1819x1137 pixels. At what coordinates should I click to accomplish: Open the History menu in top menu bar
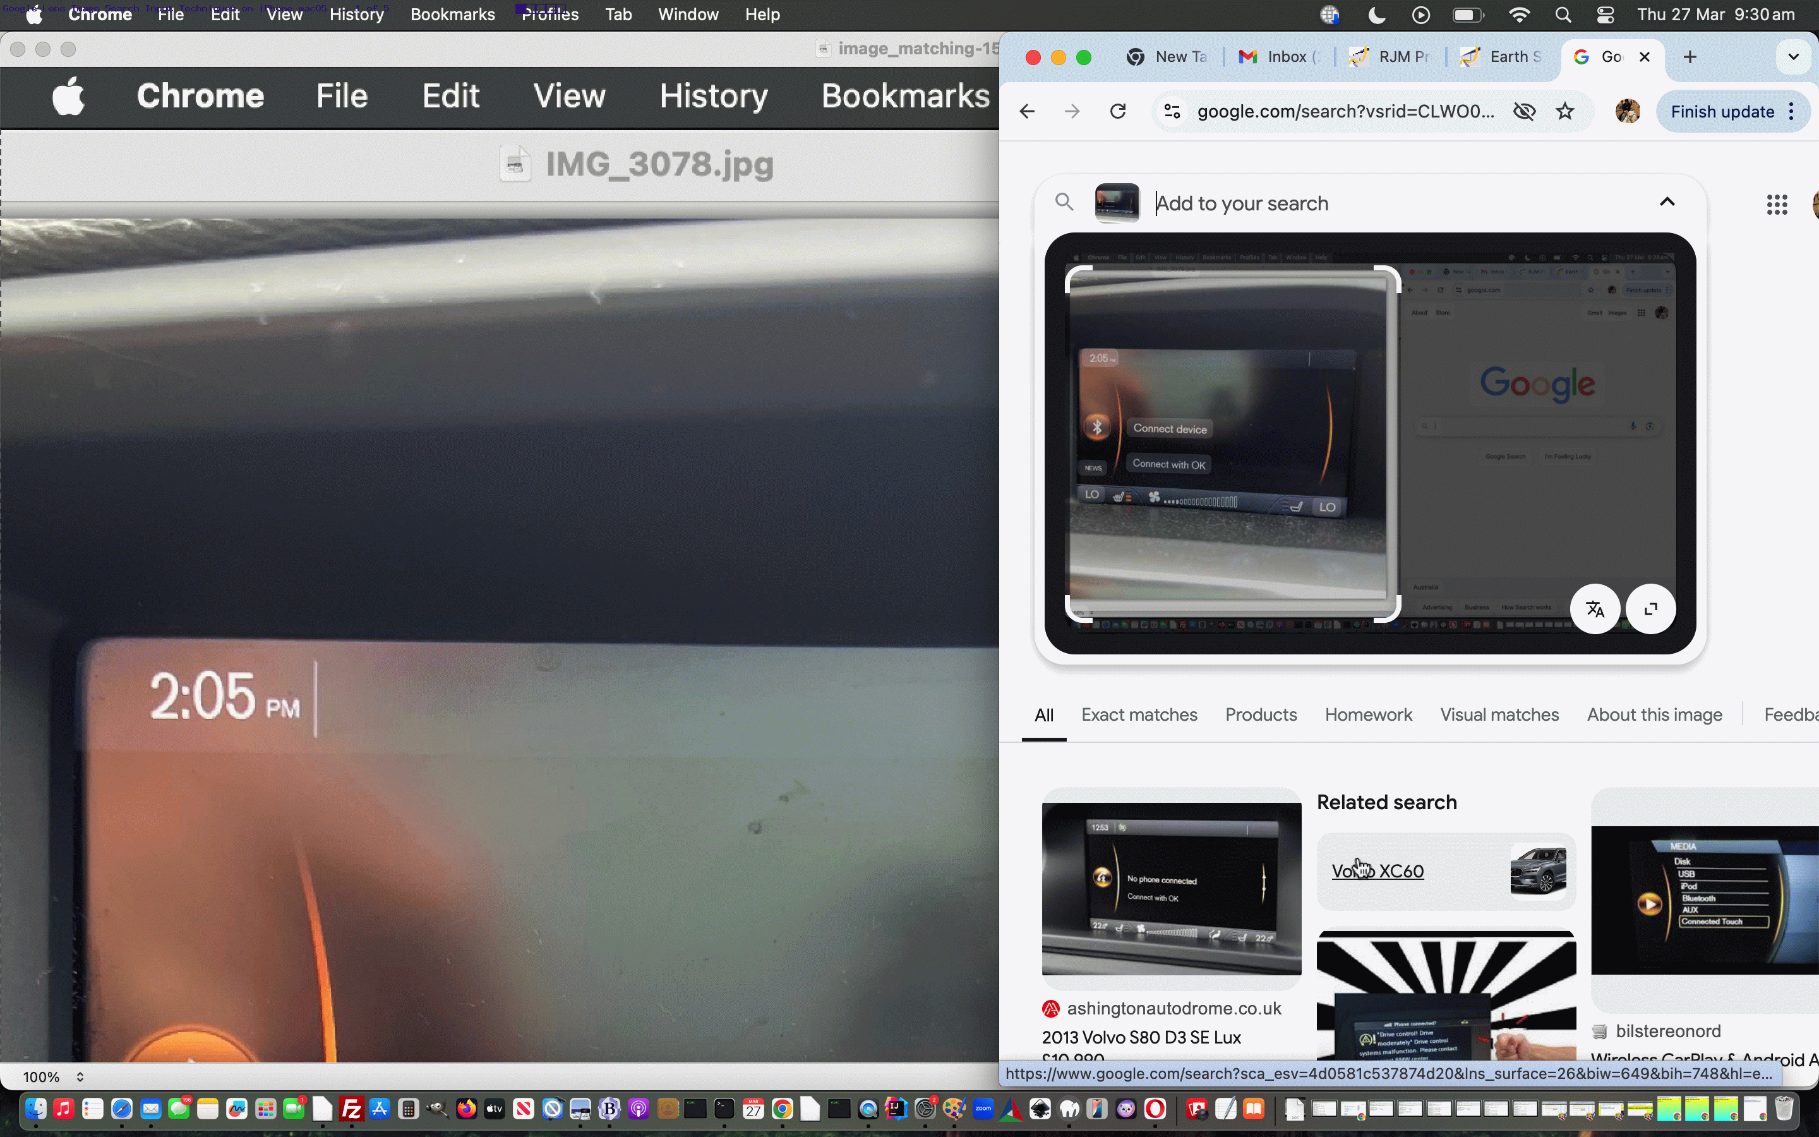pyautogui.click(x=356, y=15)
